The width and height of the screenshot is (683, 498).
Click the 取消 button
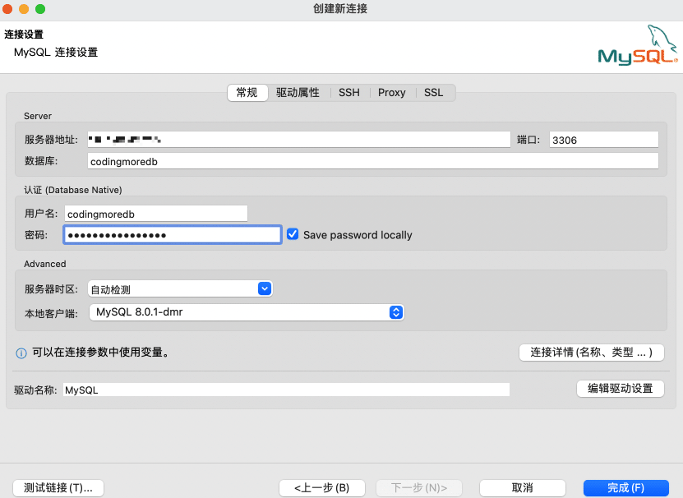[x=522, y=487]
